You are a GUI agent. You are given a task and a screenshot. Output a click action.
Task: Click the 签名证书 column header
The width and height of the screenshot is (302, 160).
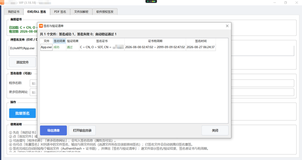click(x=102, y=41)
